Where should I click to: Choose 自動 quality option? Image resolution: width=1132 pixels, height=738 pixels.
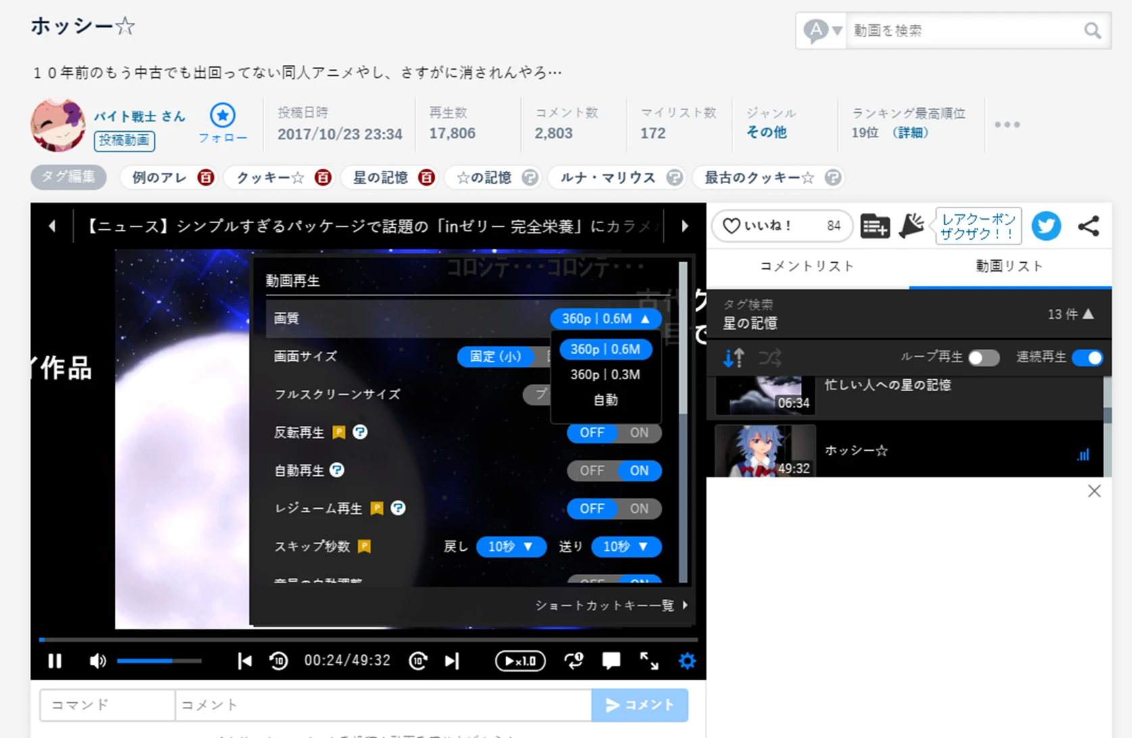(x=606, y=400)
